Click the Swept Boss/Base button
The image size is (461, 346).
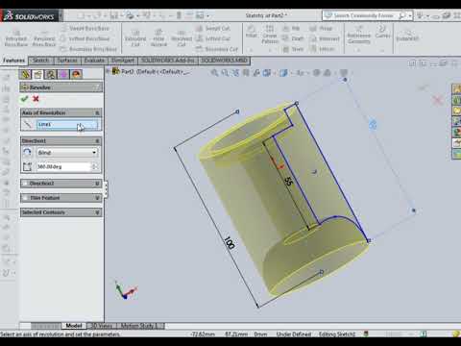pos(85,29)
